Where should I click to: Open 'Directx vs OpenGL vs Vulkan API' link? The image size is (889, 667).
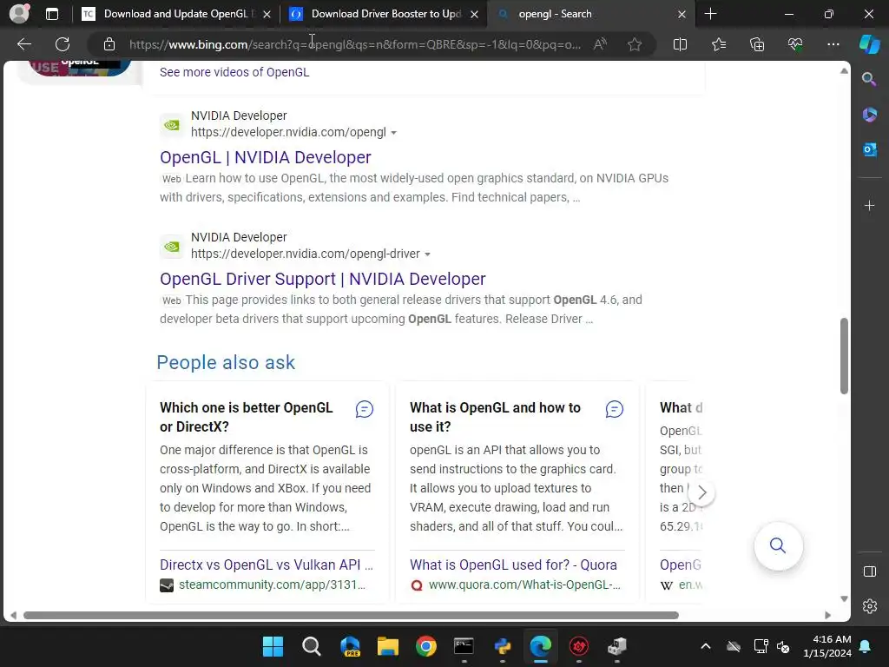tap(267, 565)
